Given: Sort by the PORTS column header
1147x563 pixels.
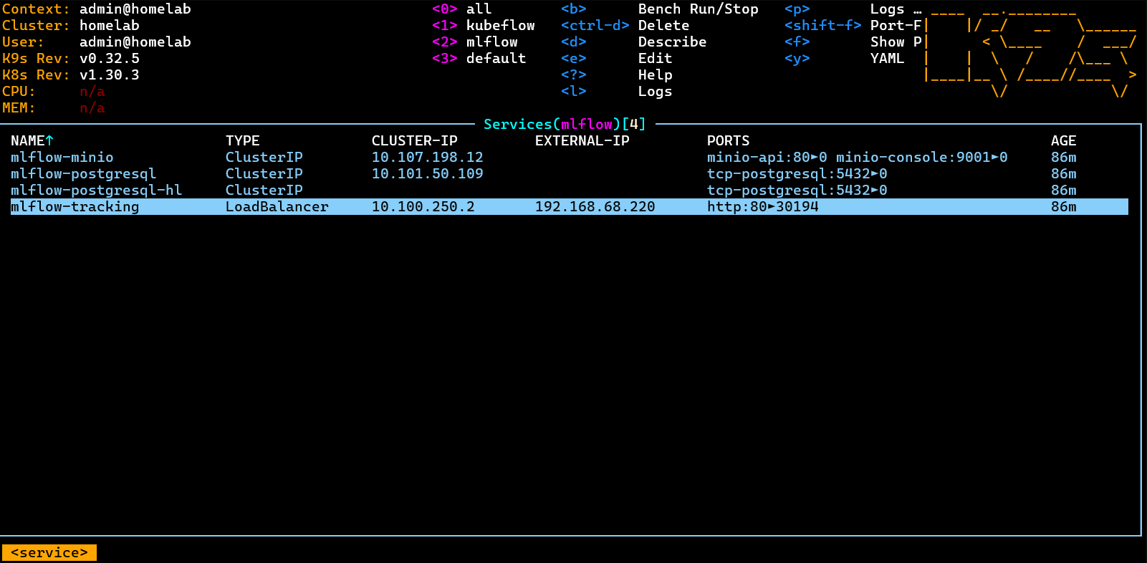Looking at the screenshot, I should pos(729,140).
